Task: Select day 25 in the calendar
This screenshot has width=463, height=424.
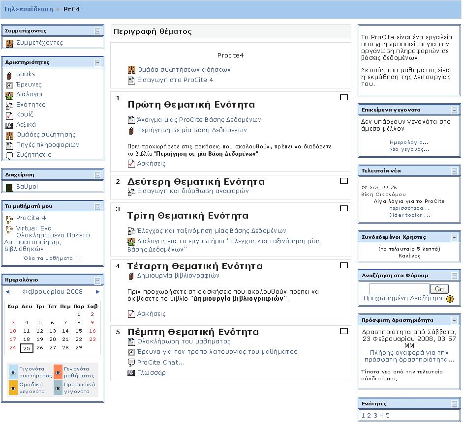Action: (x=27, y=348)
